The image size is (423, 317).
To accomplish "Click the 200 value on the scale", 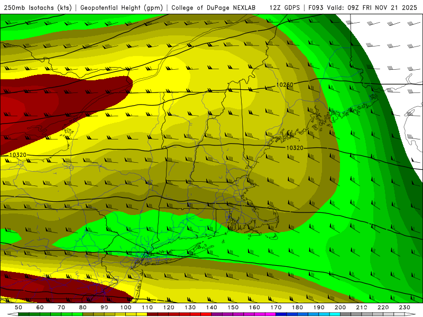I will 340,307.
